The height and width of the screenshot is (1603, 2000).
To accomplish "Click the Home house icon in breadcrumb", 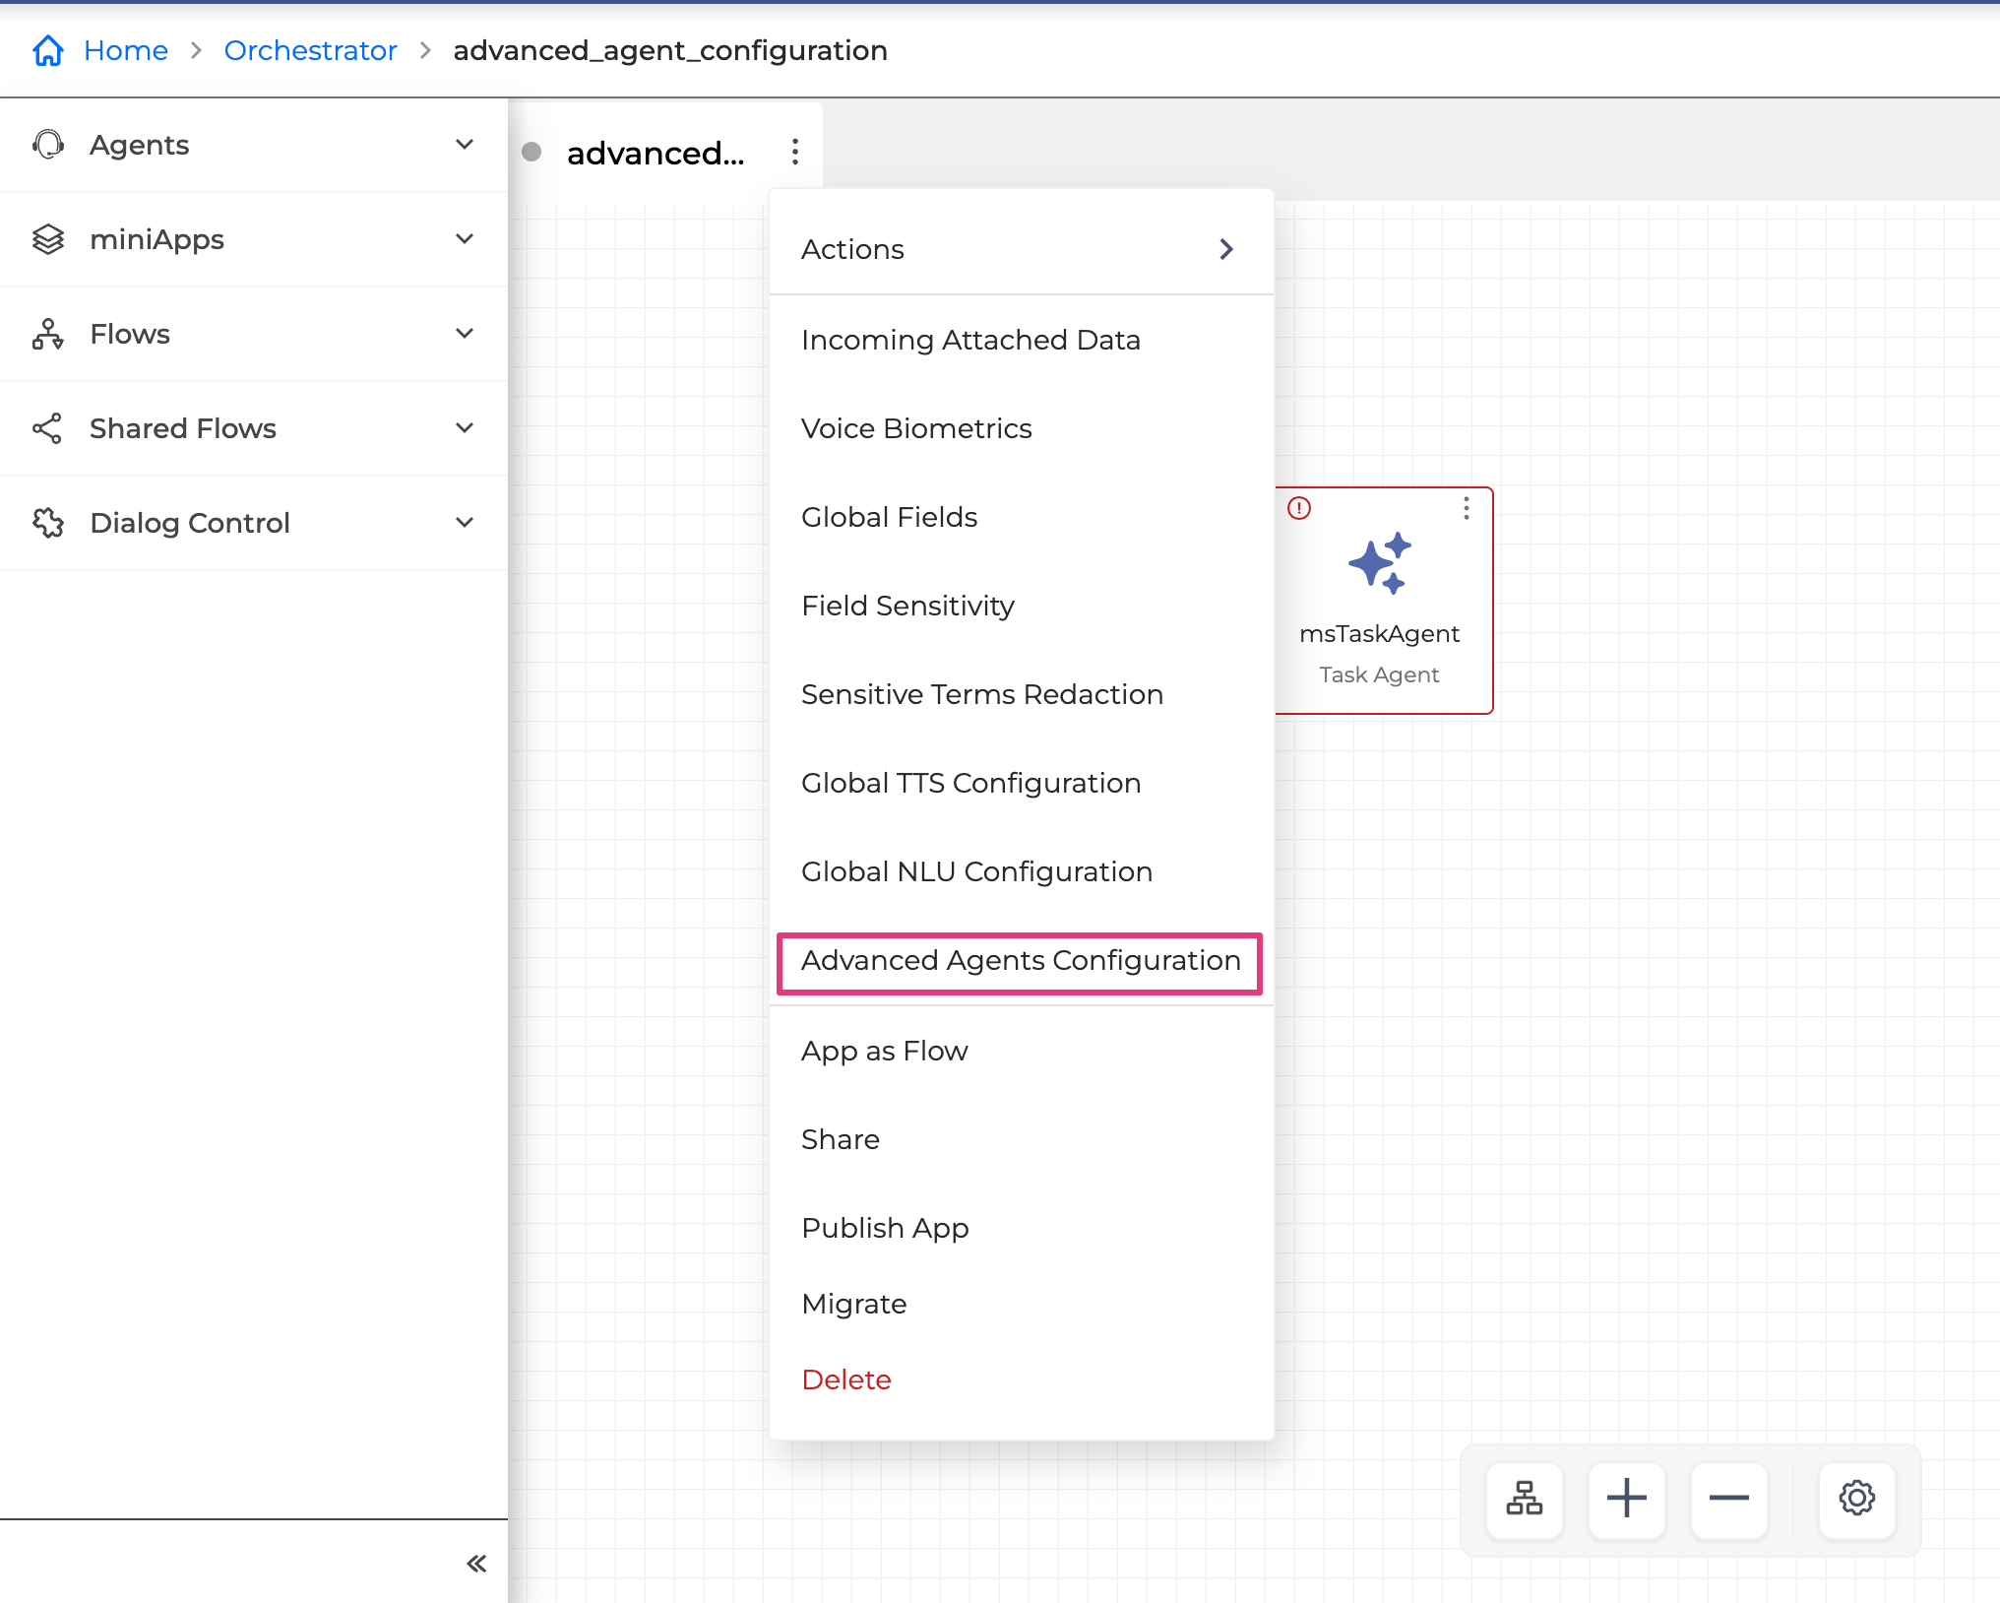I will (x=47, y=50).
